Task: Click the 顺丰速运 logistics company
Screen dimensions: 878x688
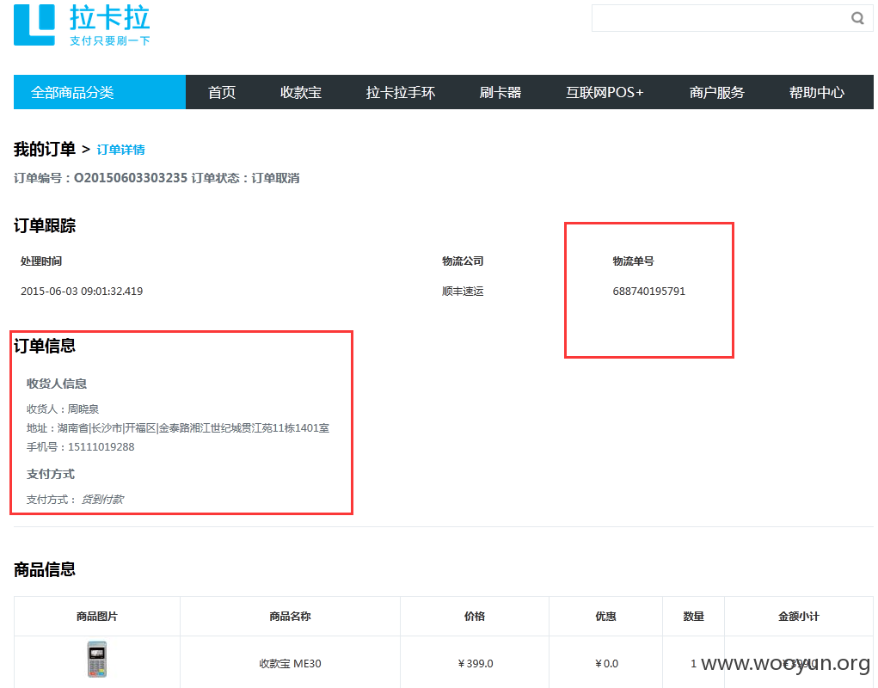Action: pyautogui.click(x=463, y=291)
